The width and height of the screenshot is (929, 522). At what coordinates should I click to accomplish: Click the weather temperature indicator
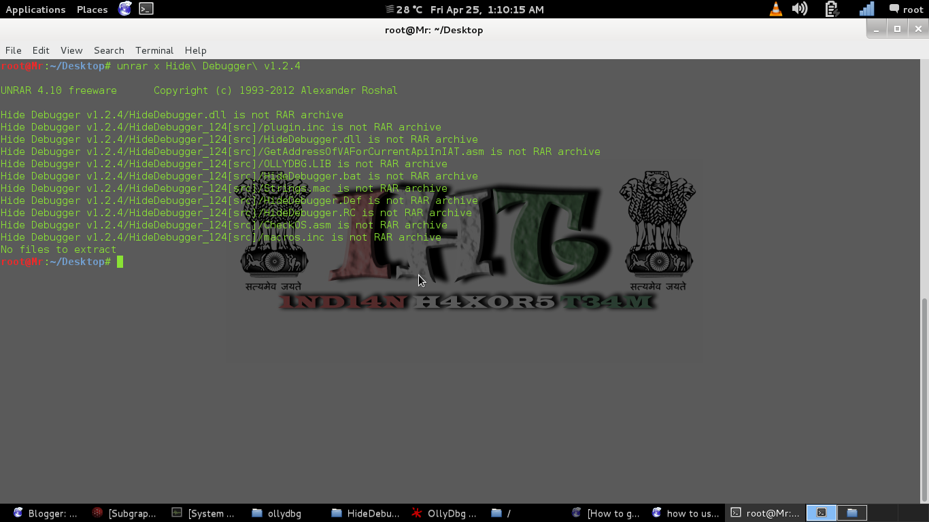click(x=404, y=10)
